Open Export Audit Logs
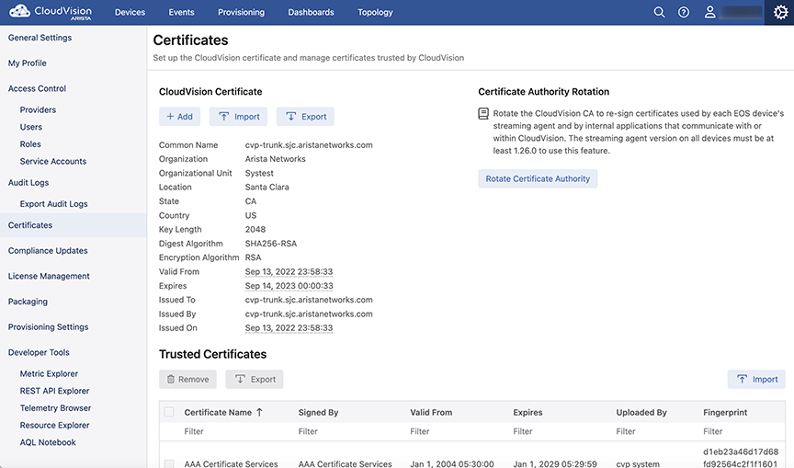The width and height of the screenshot is (794, 468). (53, 204)
